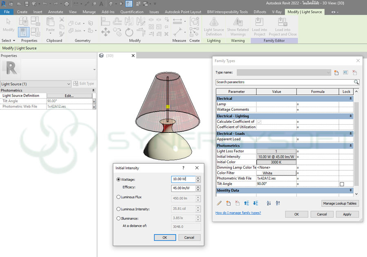367x257 pixels.
Task: Click the White Color Filter swatch button
Action: (x=276, y=173)
